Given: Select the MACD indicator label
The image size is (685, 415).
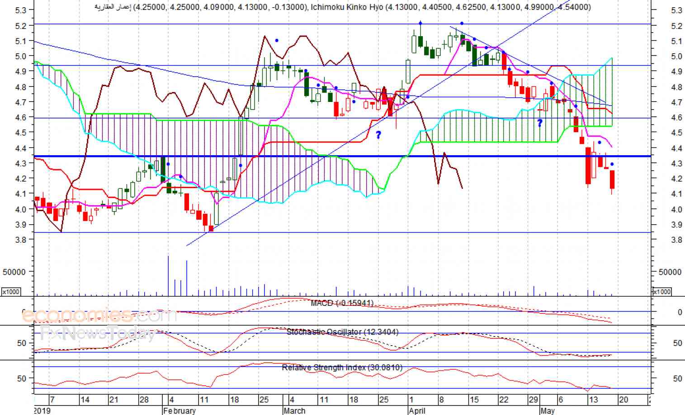Looking at the screenshot, I should click(342, 303).
